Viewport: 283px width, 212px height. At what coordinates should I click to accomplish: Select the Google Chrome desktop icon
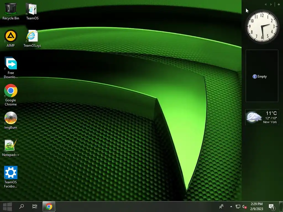(11, 95)
